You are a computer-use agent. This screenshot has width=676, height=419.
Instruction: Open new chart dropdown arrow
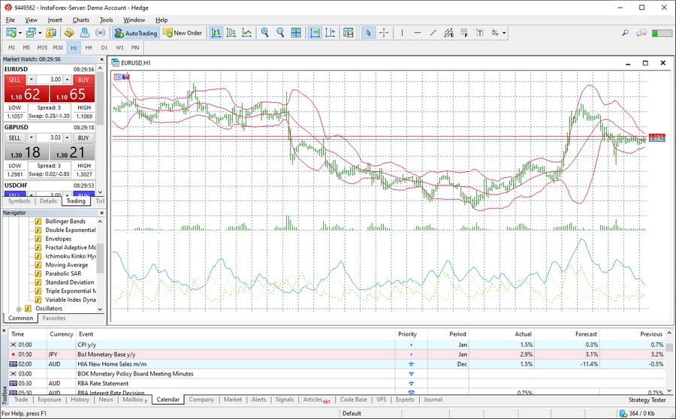pos(20,33)
